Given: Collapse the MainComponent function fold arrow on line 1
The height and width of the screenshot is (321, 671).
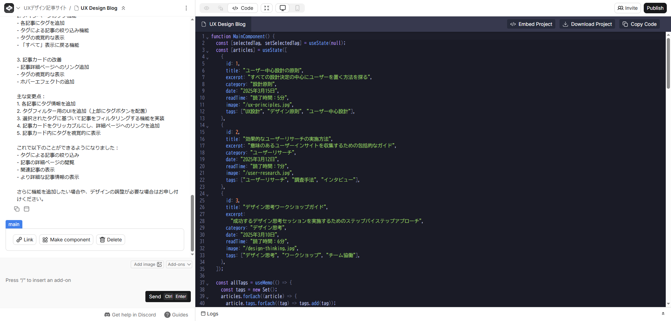Looking at the screenshot, I should [x=207, y=37].
